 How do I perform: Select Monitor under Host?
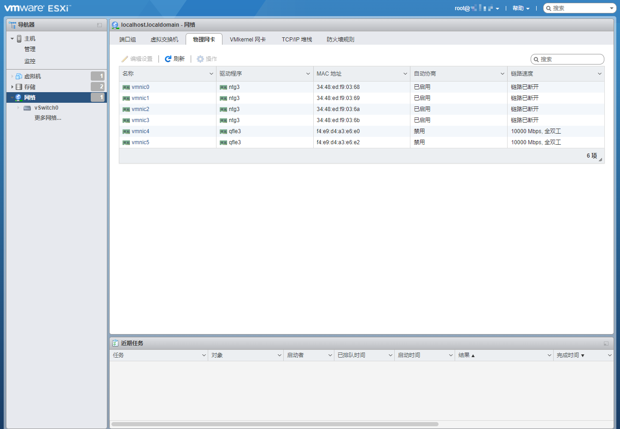[x=30, y=61]
